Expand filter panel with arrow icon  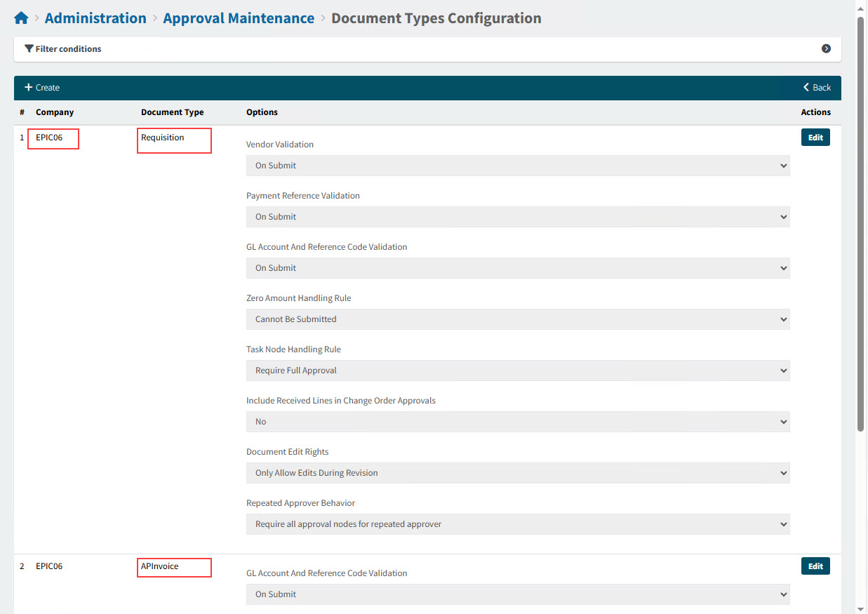point(826,49)
